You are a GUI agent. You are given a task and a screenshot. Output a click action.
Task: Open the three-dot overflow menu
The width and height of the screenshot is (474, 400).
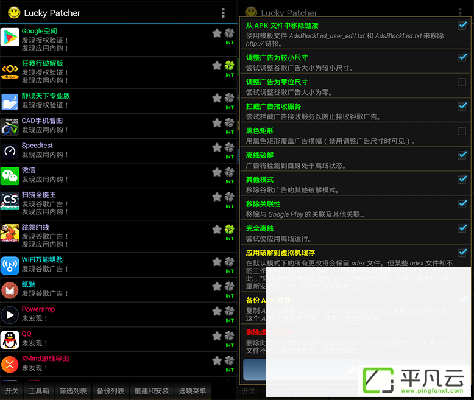click(x=223, y=13)
